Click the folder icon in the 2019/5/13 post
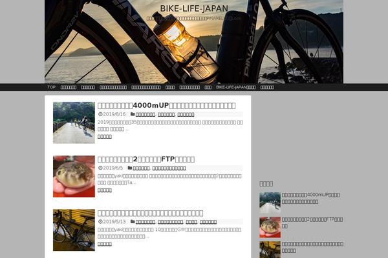Viewport: 388px width, 258px height. [133, 222]
